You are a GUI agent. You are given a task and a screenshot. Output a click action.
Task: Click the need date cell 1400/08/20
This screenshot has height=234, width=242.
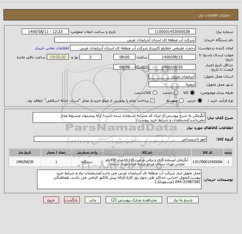[x=25, y=162]
